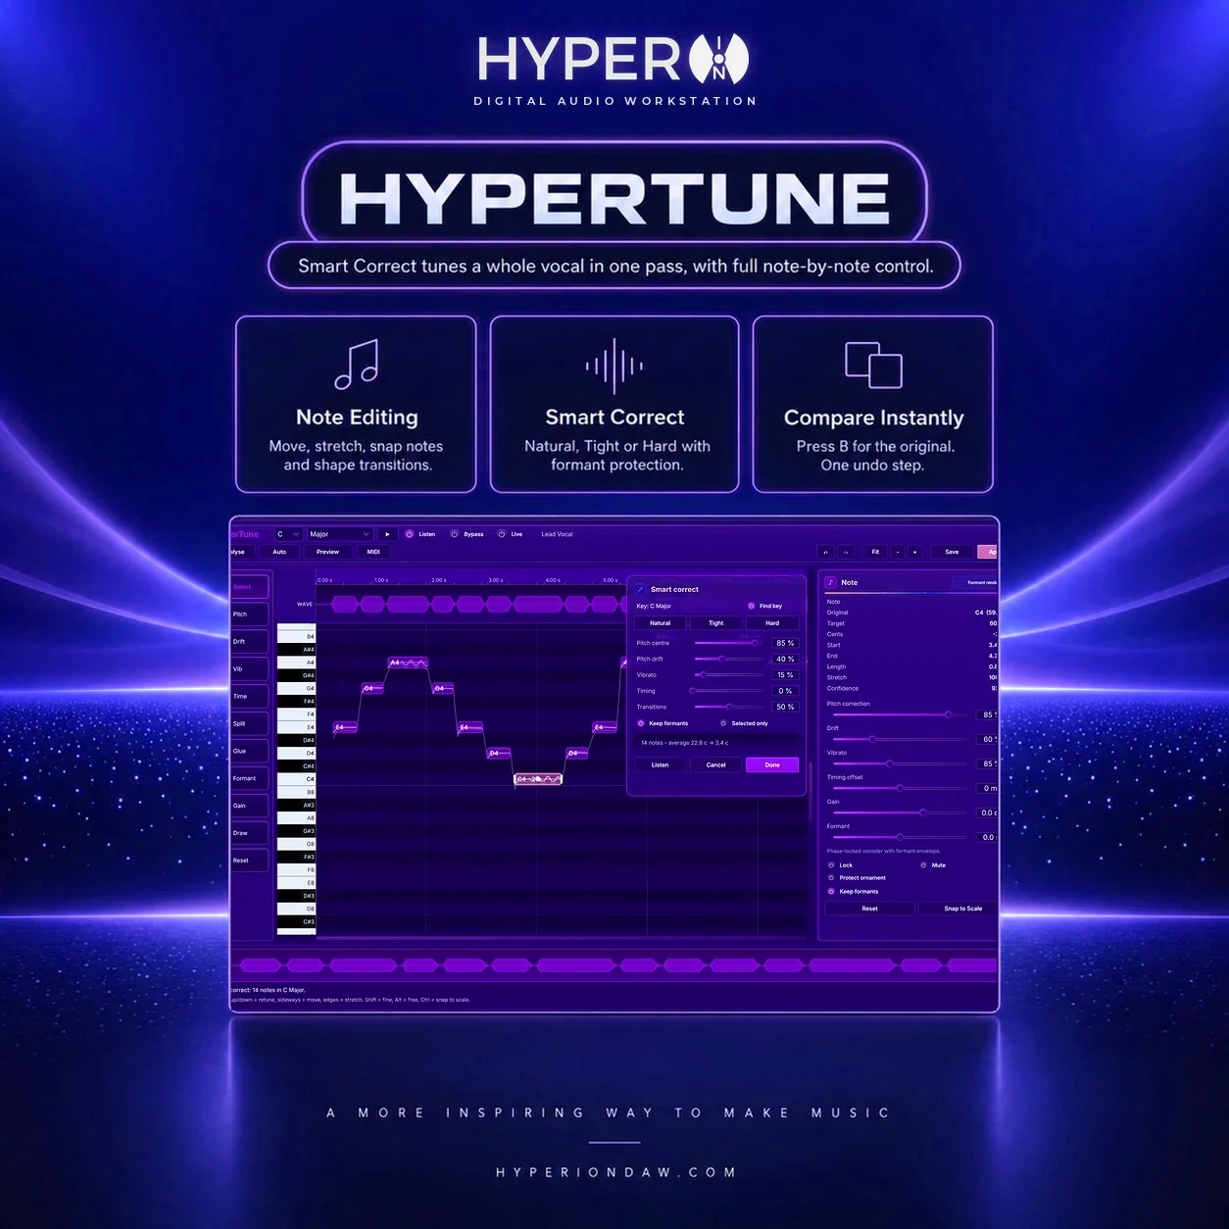Viewport: 1229px width, 1229px height.
Task: Select the highlighted C4 note blob
Action: coord(538,779)
